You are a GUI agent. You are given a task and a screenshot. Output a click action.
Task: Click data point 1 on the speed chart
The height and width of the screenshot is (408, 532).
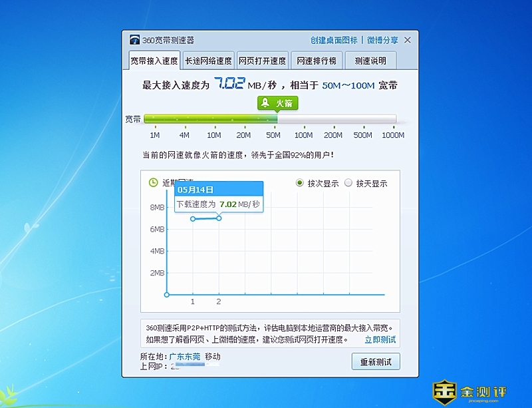(193, 219)
